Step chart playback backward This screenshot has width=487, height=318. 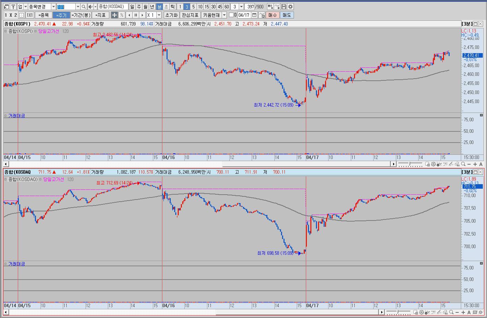[129, 15]
